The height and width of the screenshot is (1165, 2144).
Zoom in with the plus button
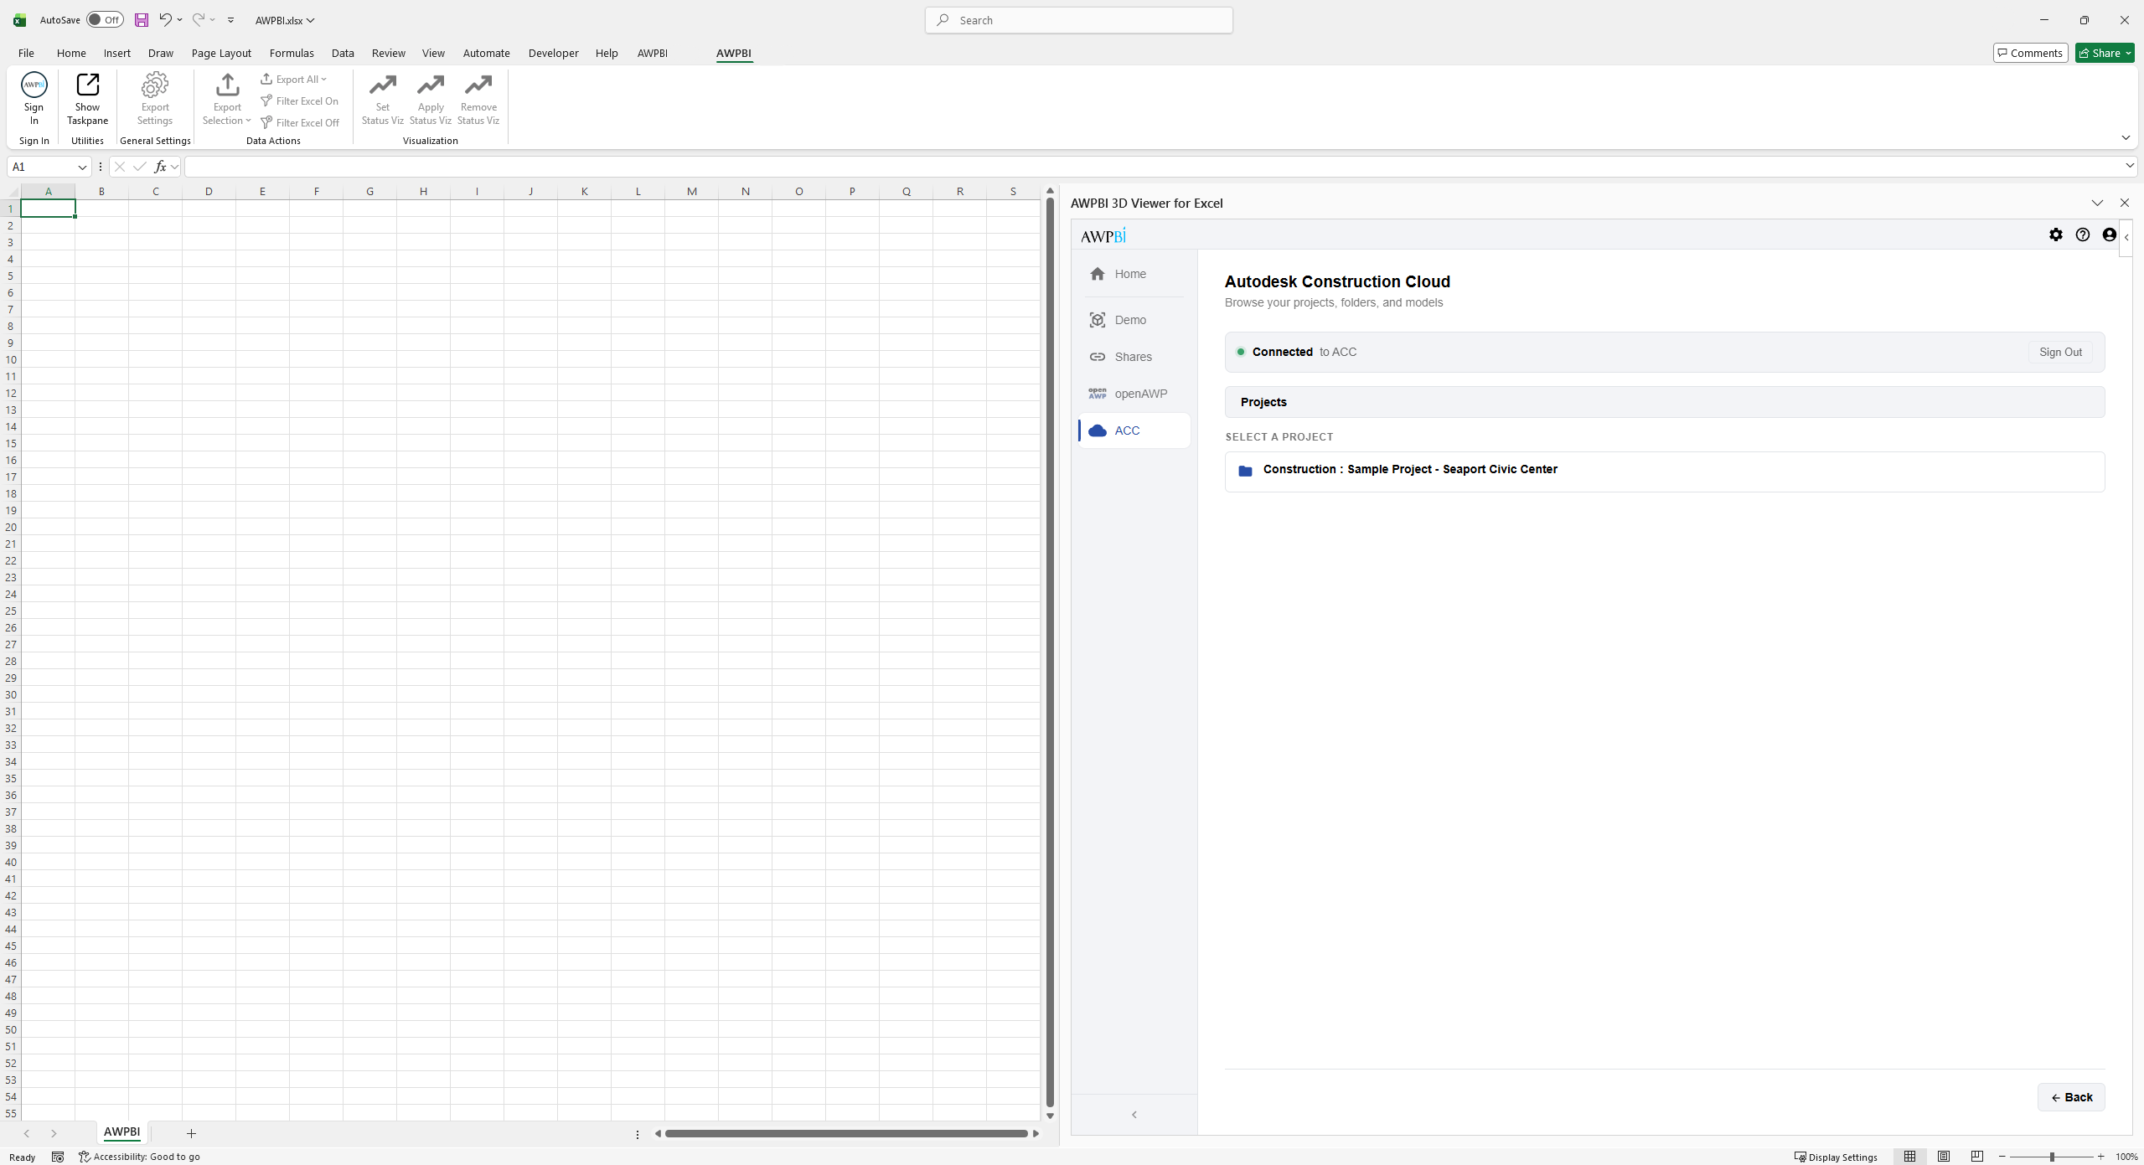[2100, 1157]
